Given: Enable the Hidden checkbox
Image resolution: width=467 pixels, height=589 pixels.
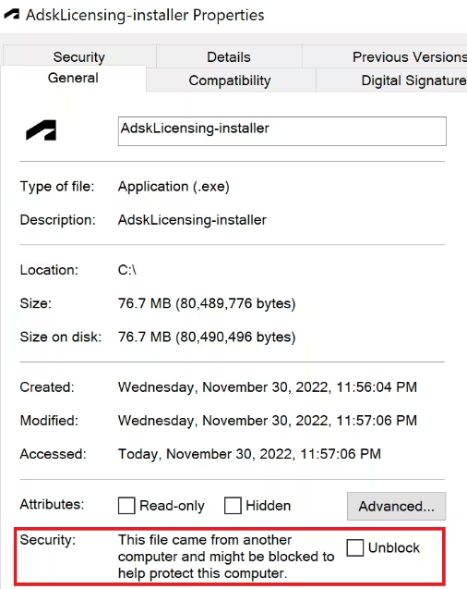Looking at the screenshot, I should click(233, 505).
